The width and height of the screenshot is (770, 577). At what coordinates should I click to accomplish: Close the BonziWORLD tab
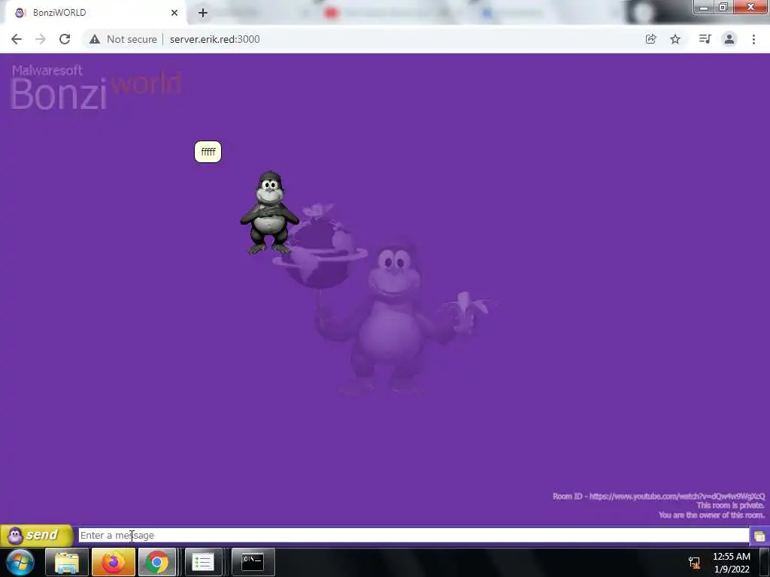tap(174, 13)
